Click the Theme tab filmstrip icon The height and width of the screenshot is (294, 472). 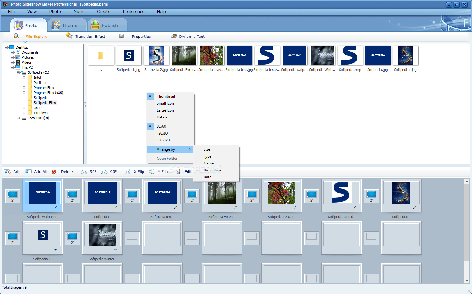(x=56, y=25)
